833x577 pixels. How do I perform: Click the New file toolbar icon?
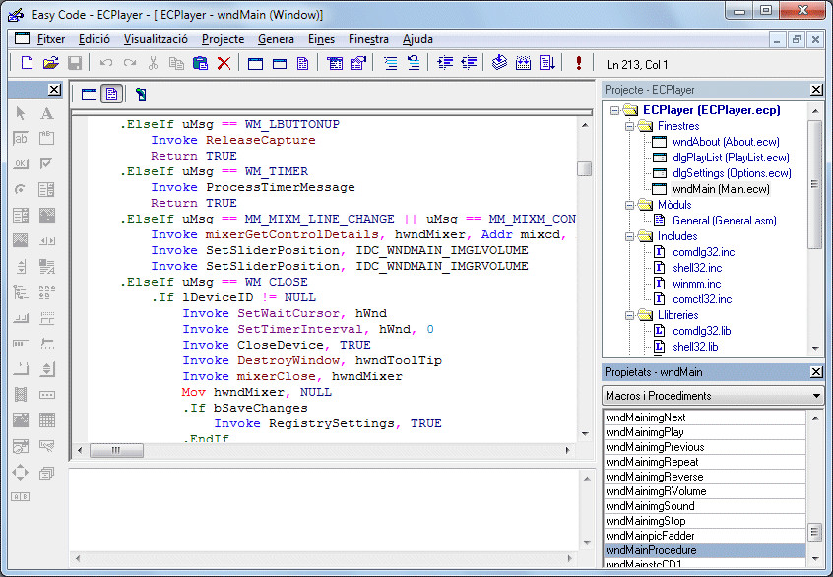pyautogui.click(x=27, y=63)
